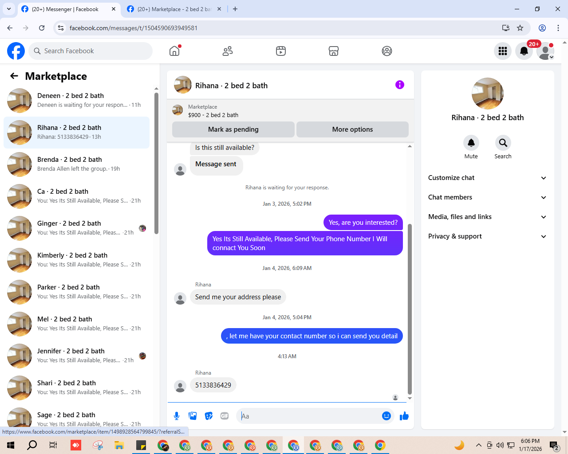Viewport: 568px width, 454px height.
Task: Open Shari · 2 bed 2 bath conversation
Action: click(x=76, y=388)
